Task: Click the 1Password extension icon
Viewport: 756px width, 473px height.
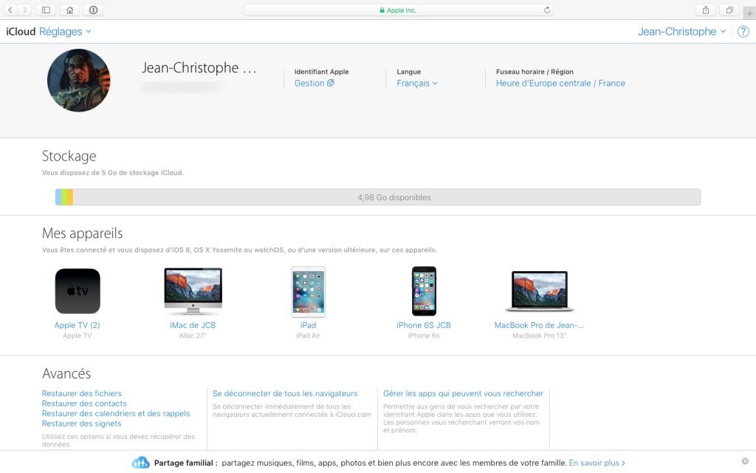Action: coord(93,10)
